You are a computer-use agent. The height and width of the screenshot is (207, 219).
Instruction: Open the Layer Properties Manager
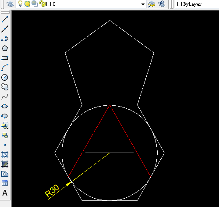10,4
